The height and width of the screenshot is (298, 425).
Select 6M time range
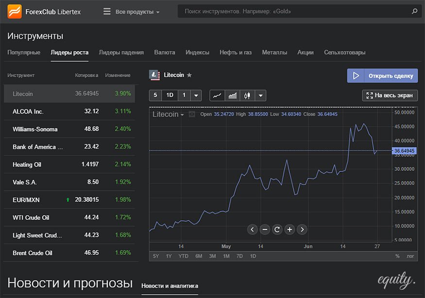(x=199, y=256)
